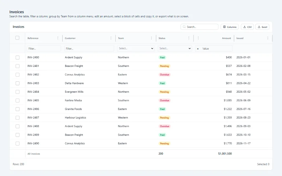Sort by the Team column header
282x176 pixels.
[x=121, y=38]
